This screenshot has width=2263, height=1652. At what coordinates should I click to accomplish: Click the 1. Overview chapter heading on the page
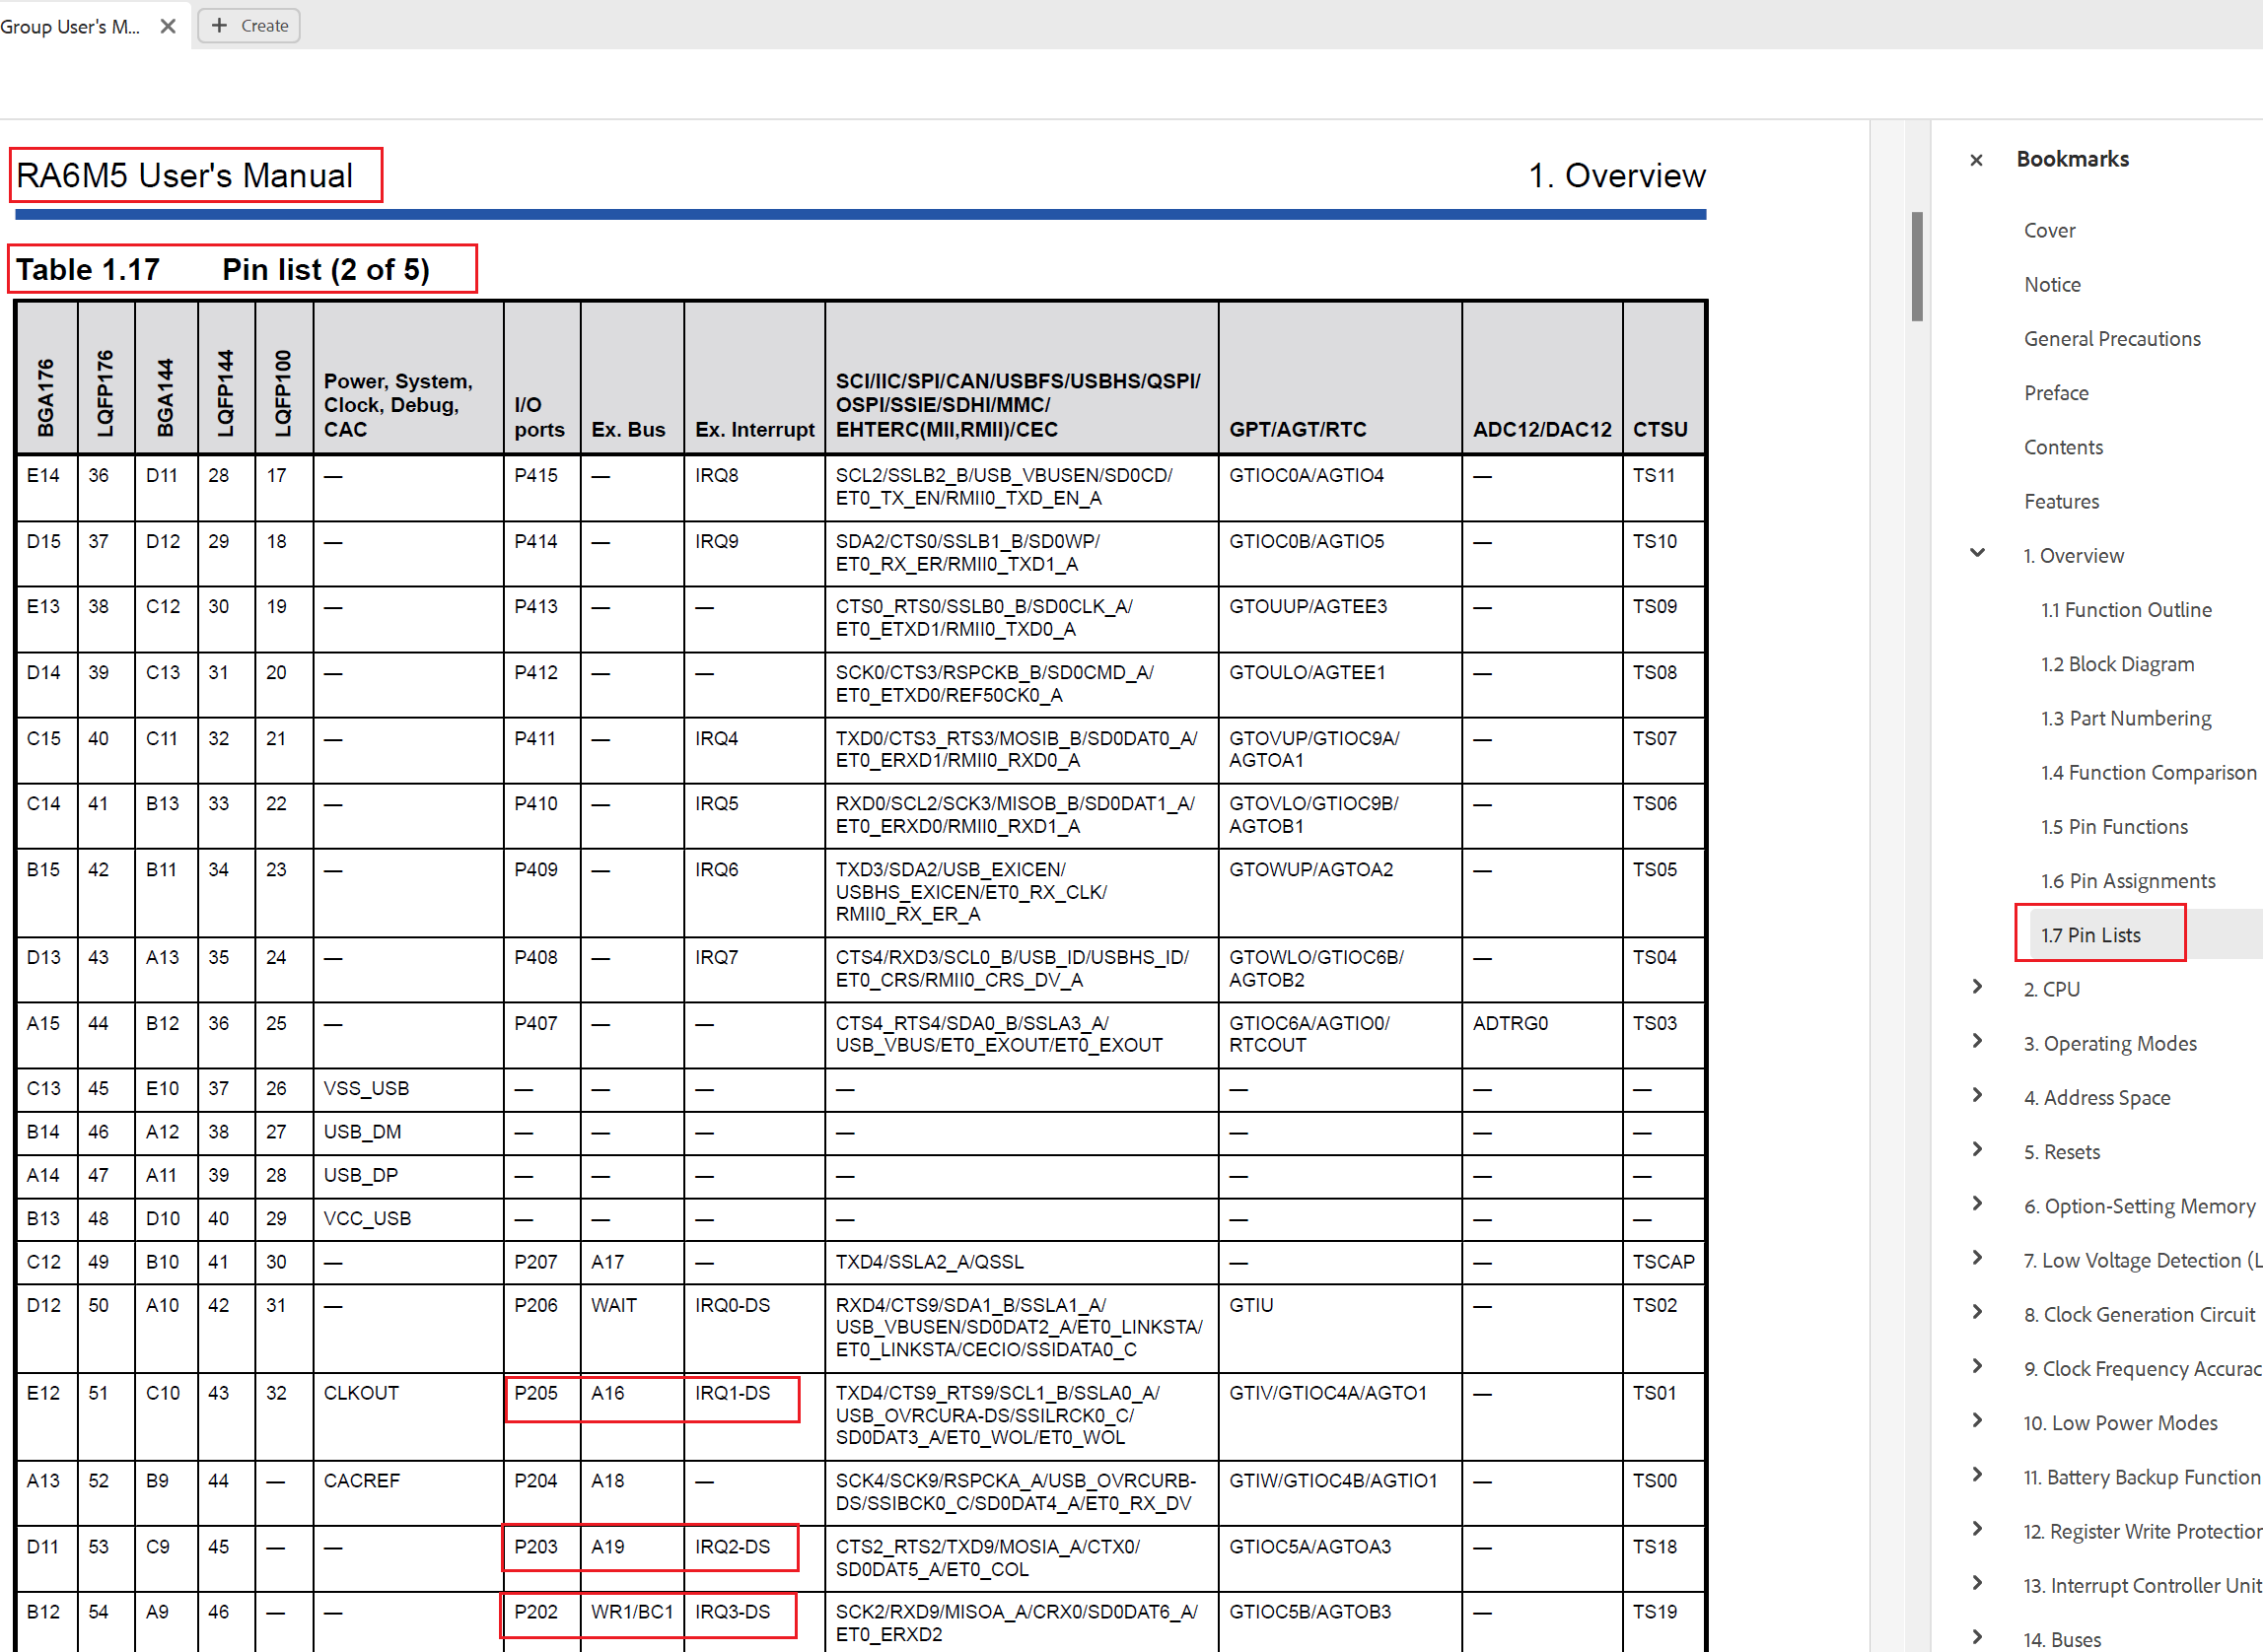(x=1617, y=176)
